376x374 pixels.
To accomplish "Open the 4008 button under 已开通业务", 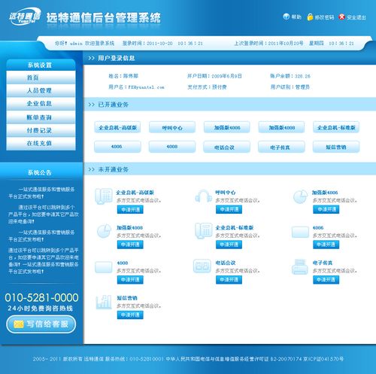I will click(x=172, y=147).
